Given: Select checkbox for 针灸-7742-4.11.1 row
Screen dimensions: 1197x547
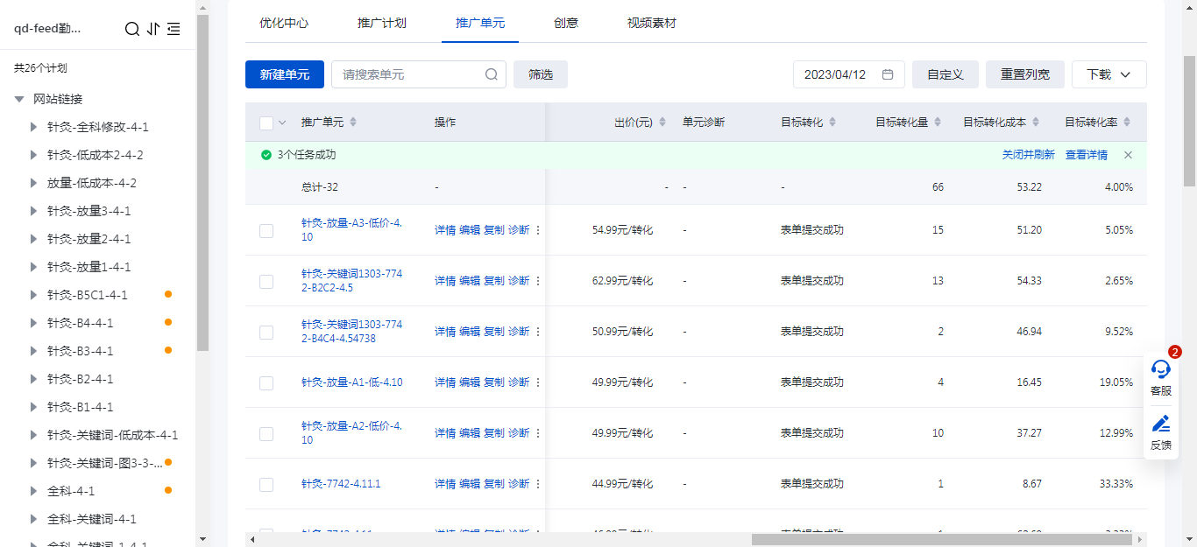Looking at the screenshot, I should tap(266, 484).
